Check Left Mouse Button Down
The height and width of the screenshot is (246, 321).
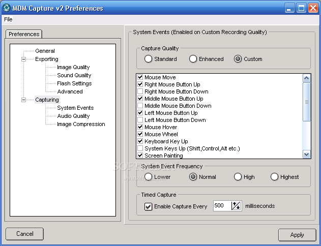click(x=140, y=120)
